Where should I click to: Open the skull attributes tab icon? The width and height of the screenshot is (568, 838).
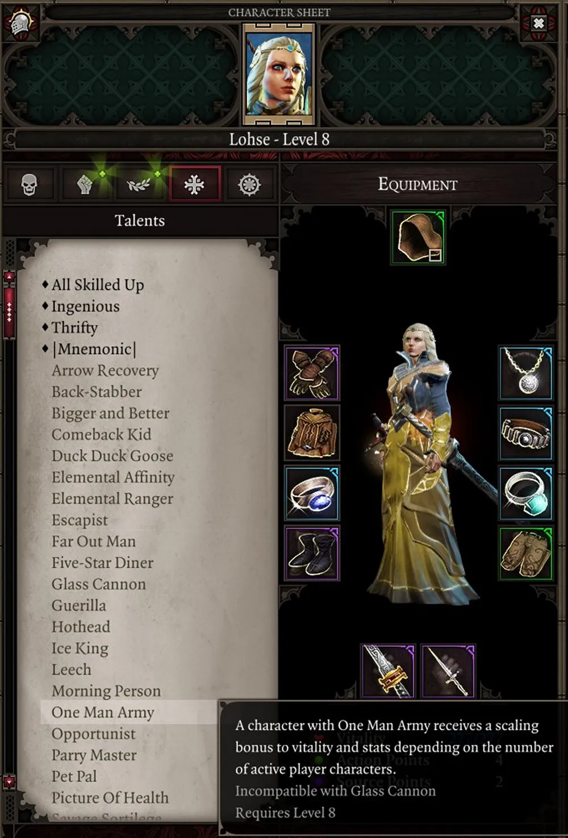[x=29, y=185]
